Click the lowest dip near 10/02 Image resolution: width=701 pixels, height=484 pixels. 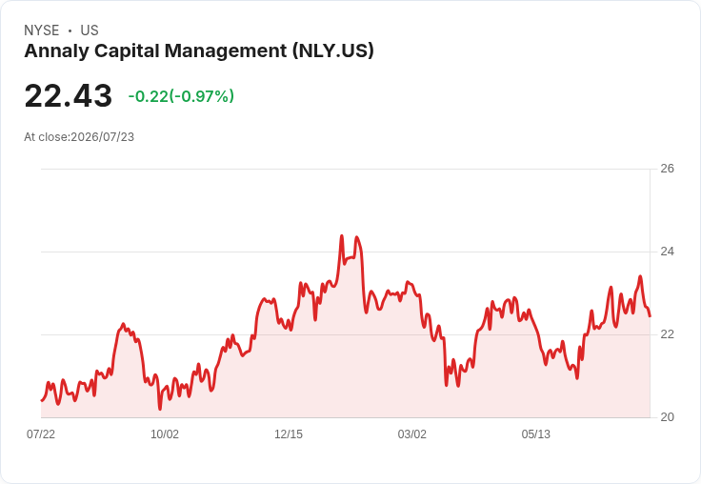(x=160, y=409)
